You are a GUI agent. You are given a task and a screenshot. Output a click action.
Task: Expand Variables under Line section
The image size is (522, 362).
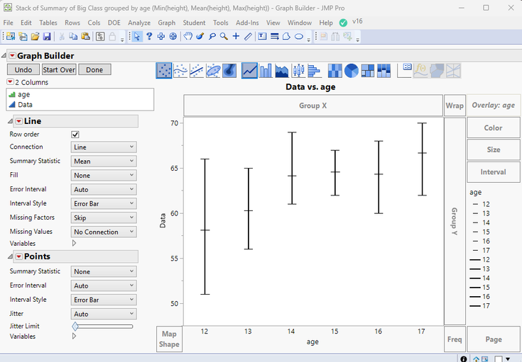(75, 243)
